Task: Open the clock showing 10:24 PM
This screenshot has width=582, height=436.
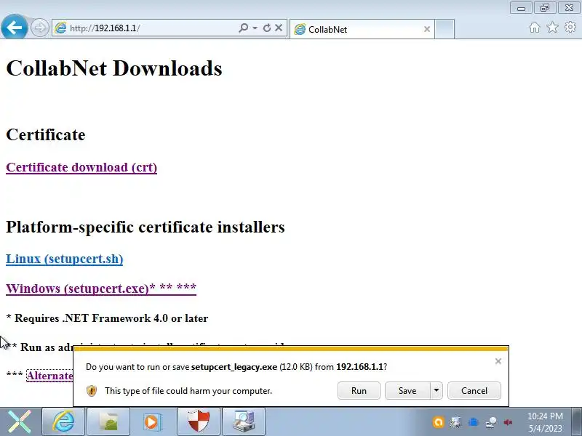Action: point(545,422)
